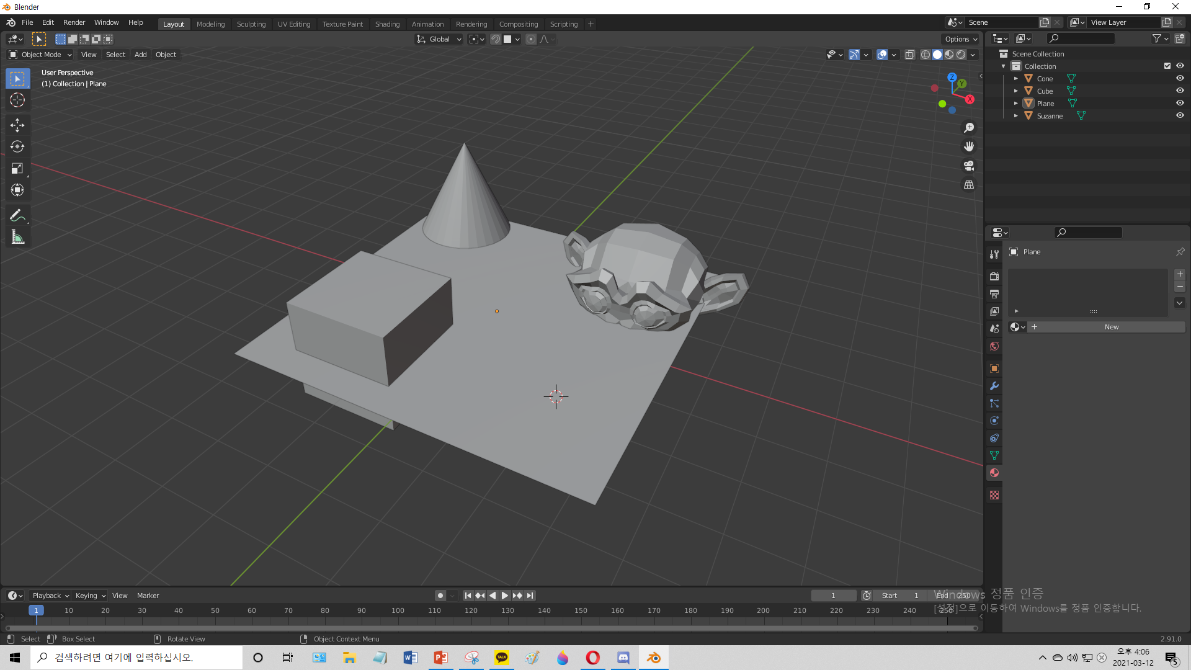The height and width of the screenshot is (670, 1191).
Task: Select the Scale tool
Action: (17, 169)
